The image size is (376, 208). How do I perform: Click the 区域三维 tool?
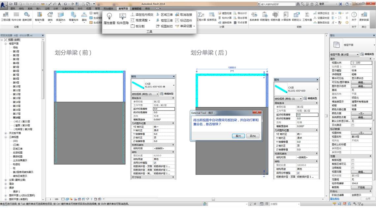(x=165, y=14)
